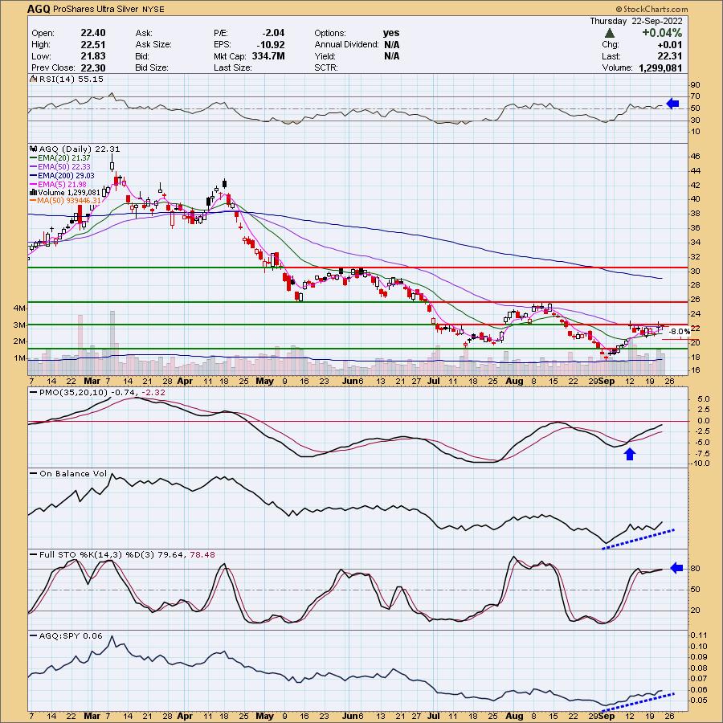The height and width of the screenshot is (723, 723).
Task: Click the AGQ (Daily) 22.31 legend label
Action: point(80,149)
